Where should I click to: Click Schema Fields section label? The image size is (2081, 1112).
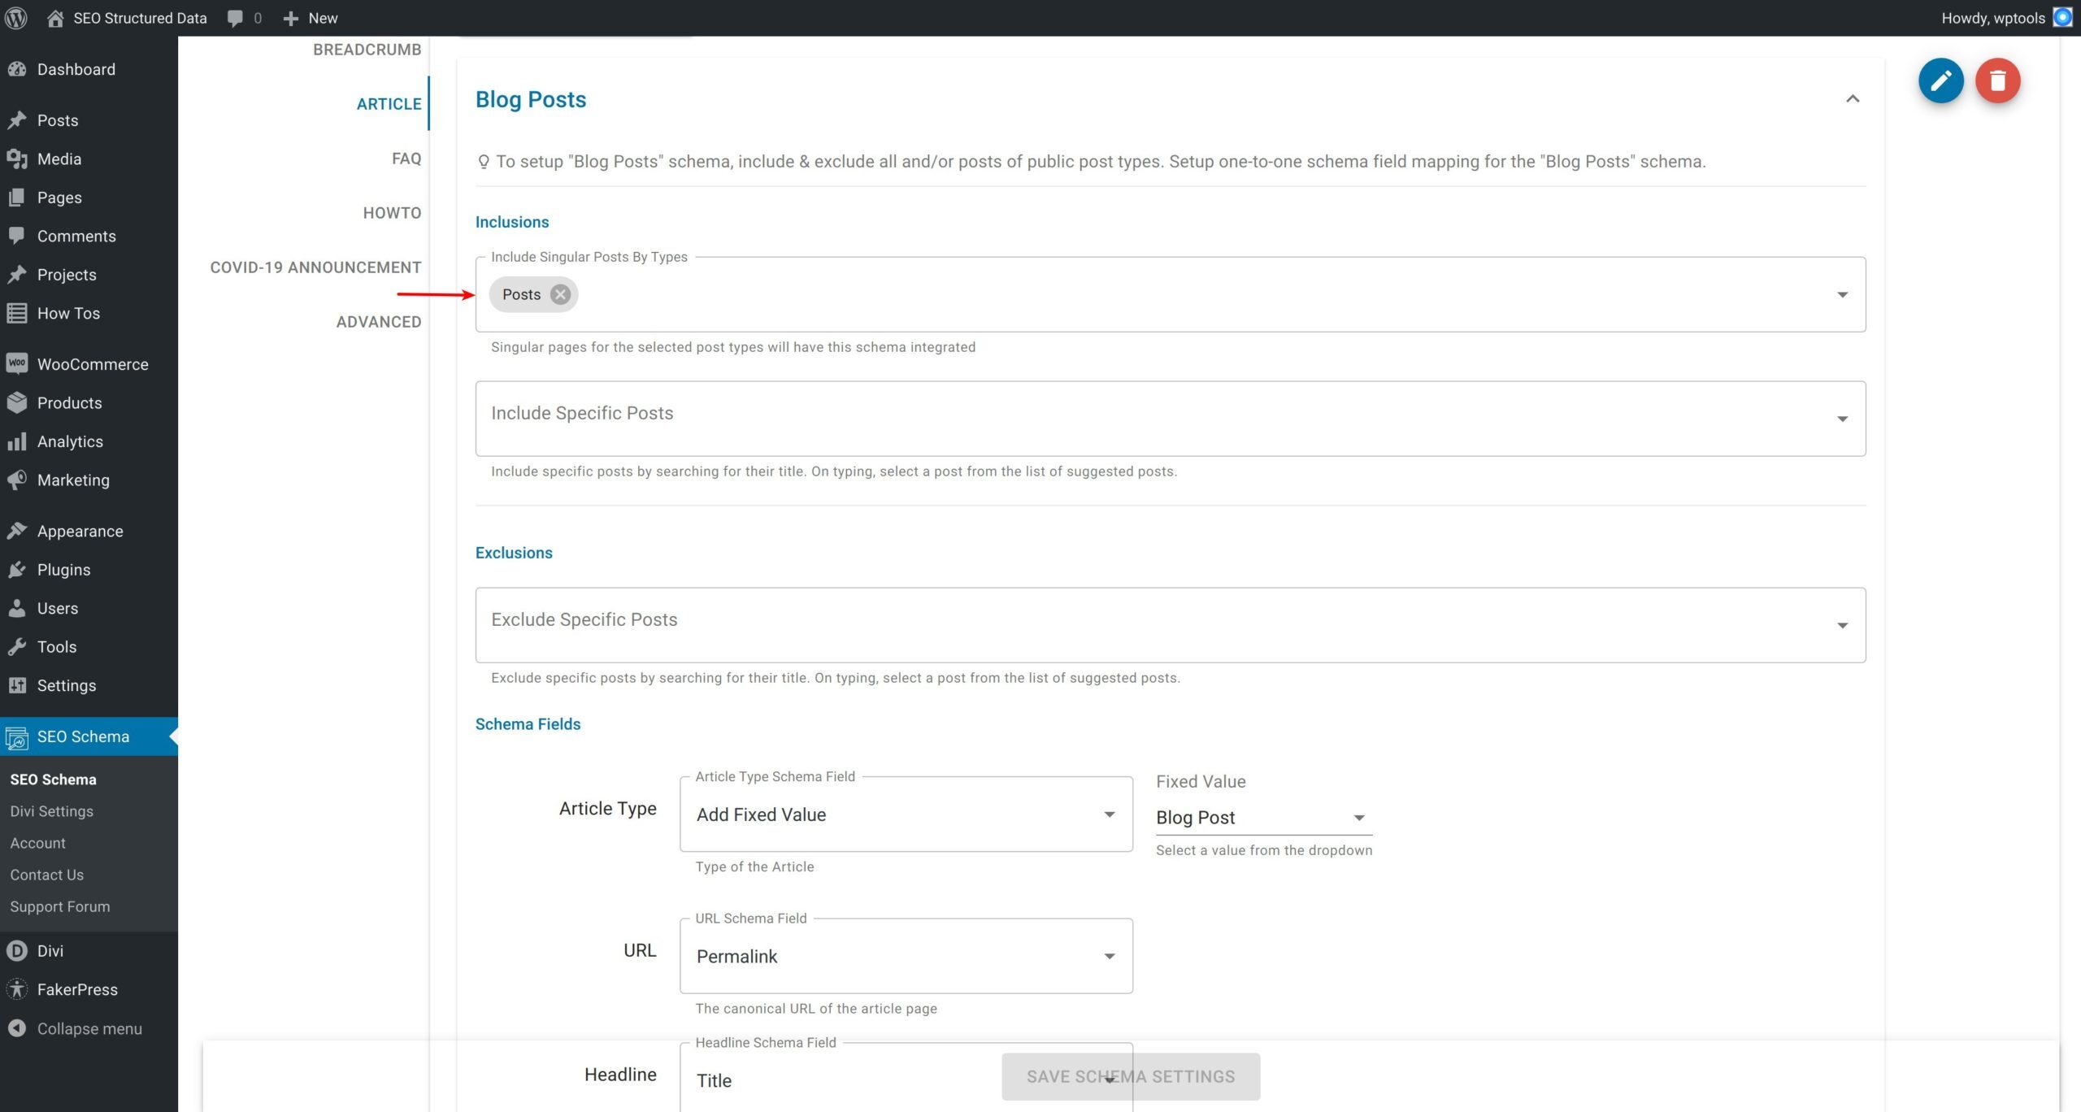(527, 723)
